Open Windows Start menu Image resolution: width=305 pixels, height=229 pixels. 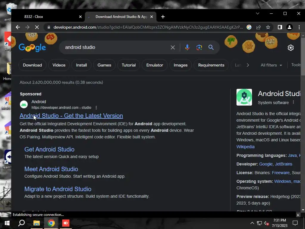point(7,223)
